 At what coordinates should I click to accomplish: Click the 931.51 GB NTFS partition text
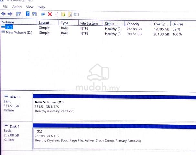pos(47,107)
